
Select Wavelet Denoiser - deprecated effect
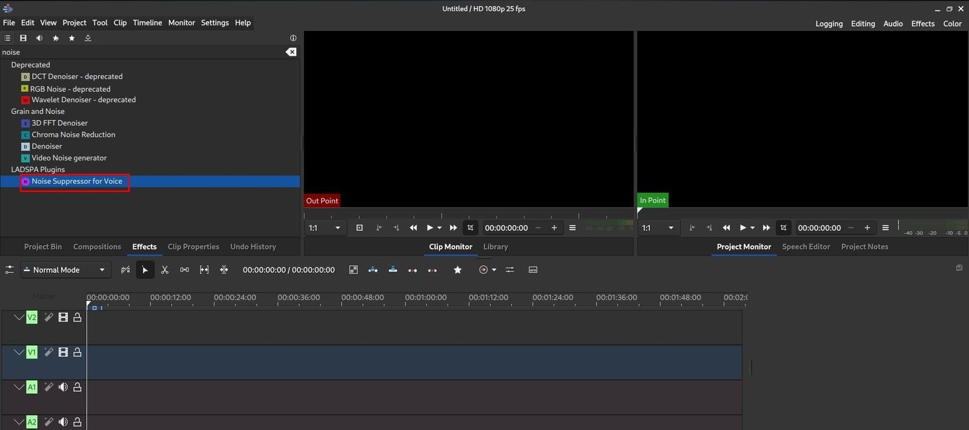pyautogui.click(x=84, y=100)
